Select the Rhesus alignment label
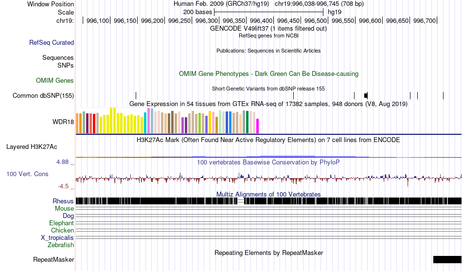 click(63, 201)
